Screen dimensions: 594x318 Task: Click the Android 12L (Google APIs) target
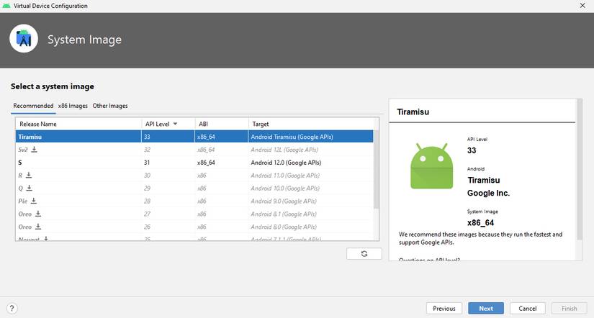coord(284,150)
